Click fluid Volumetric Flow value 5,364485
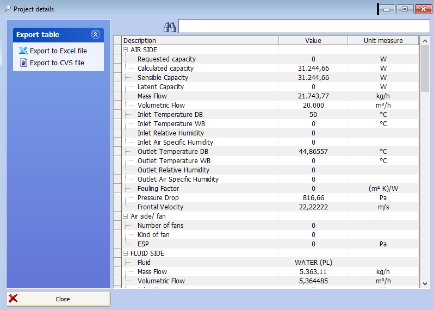 [x=313, y=281]
